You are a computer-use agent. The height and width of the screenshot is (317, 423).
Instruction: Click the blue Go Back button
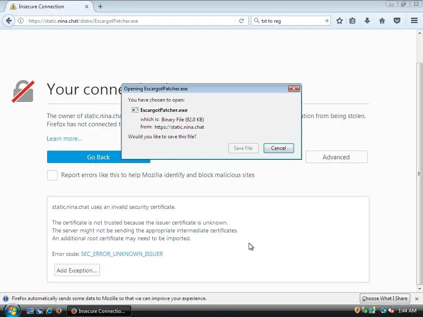[x=98, y=157]
